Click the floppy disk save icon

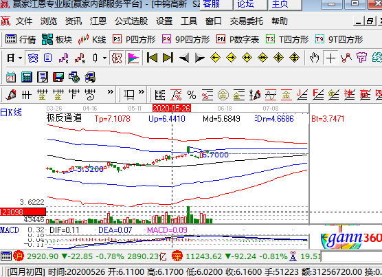(x=58, y=78)
